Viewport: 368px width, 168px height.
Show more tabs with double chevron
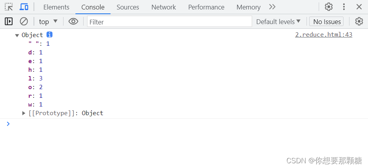coord(272,7)
